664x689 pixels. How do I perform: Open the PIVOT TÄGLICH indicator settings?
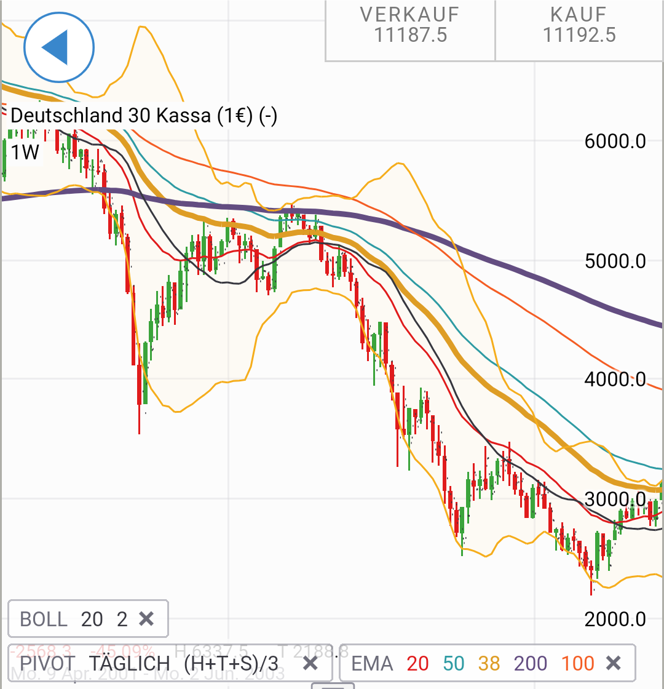pyautogui.click(x=149, y=663)
